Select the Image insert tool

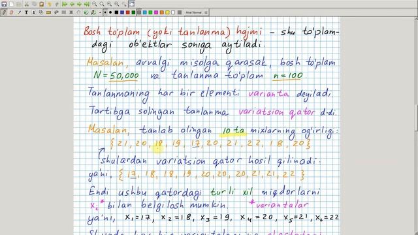[x=33, y=12]
